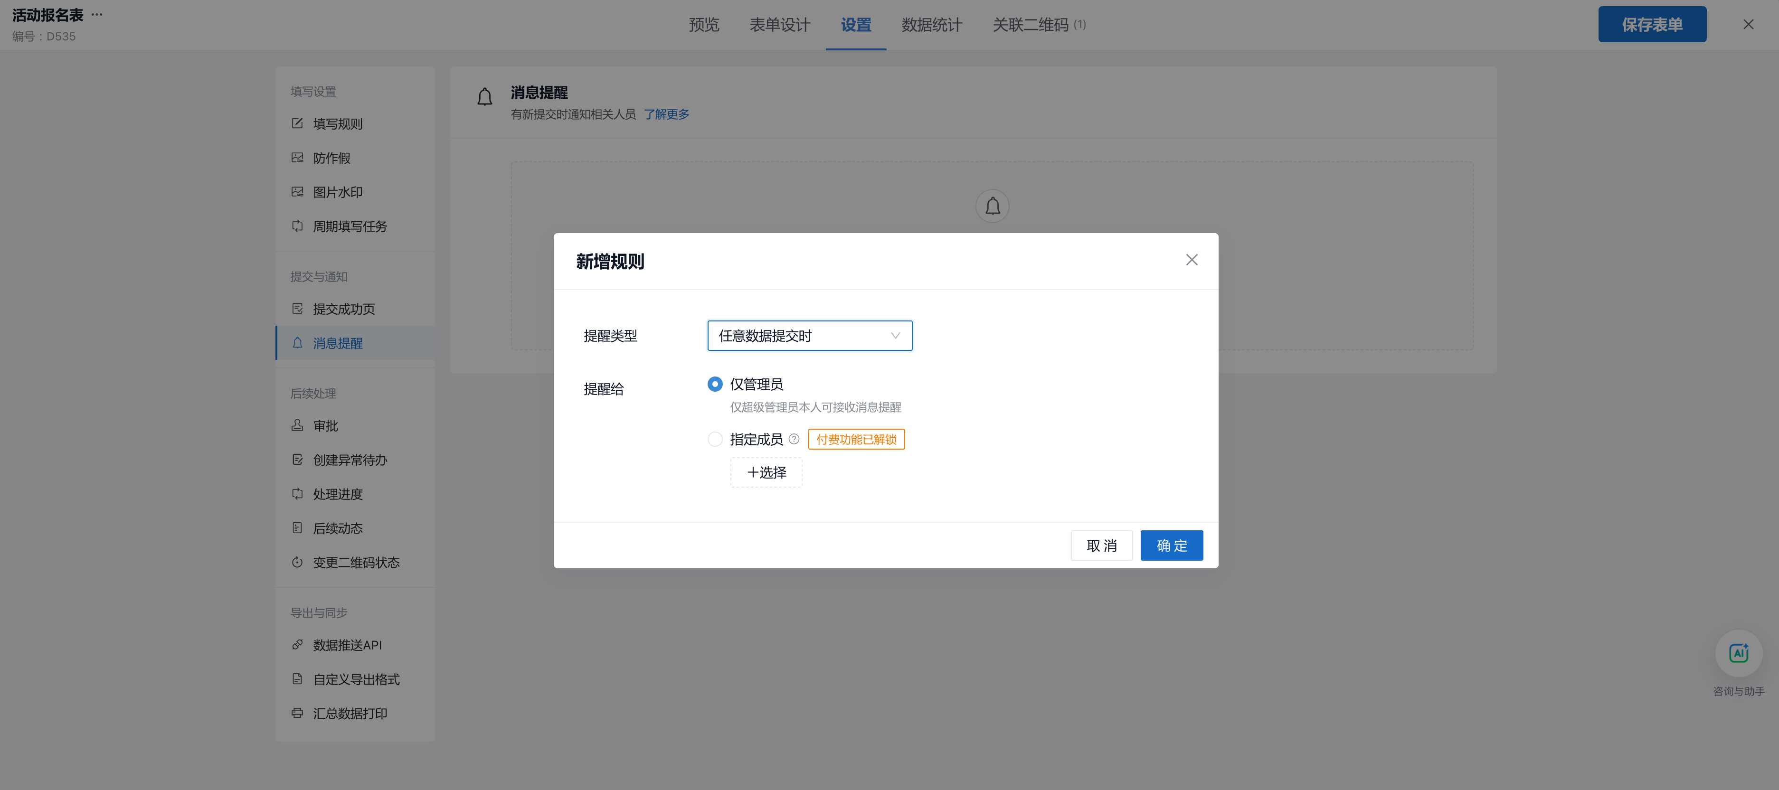Click the 处理进度 icon
The image size is (1779, 790).
(297, 494)
